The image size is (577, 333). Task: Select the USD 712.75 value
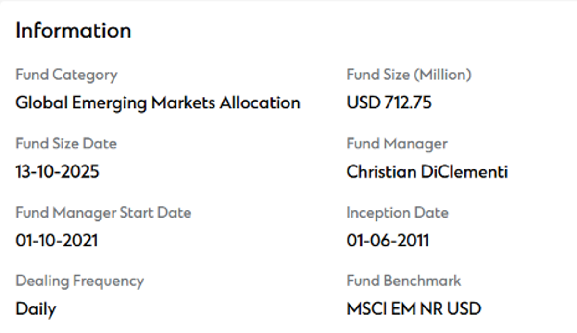[389, 102]
